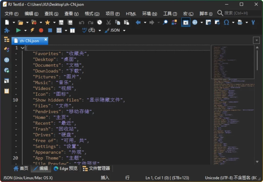Activate the magnifier zoom tool
This screenshot has width=263, height=182.
pos(165,22)
